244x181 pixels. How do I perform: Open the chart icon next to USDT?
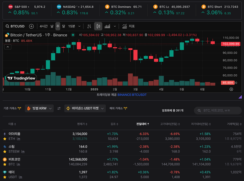coord(20,177)
